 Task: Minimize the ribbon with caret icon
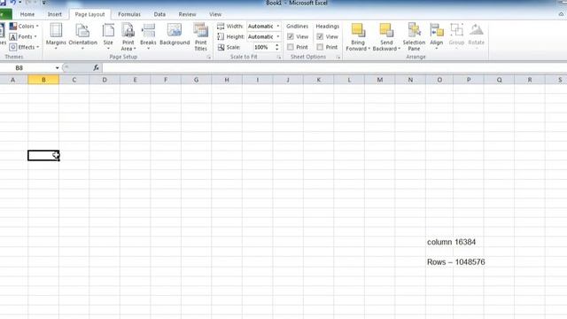coord(561,14)
